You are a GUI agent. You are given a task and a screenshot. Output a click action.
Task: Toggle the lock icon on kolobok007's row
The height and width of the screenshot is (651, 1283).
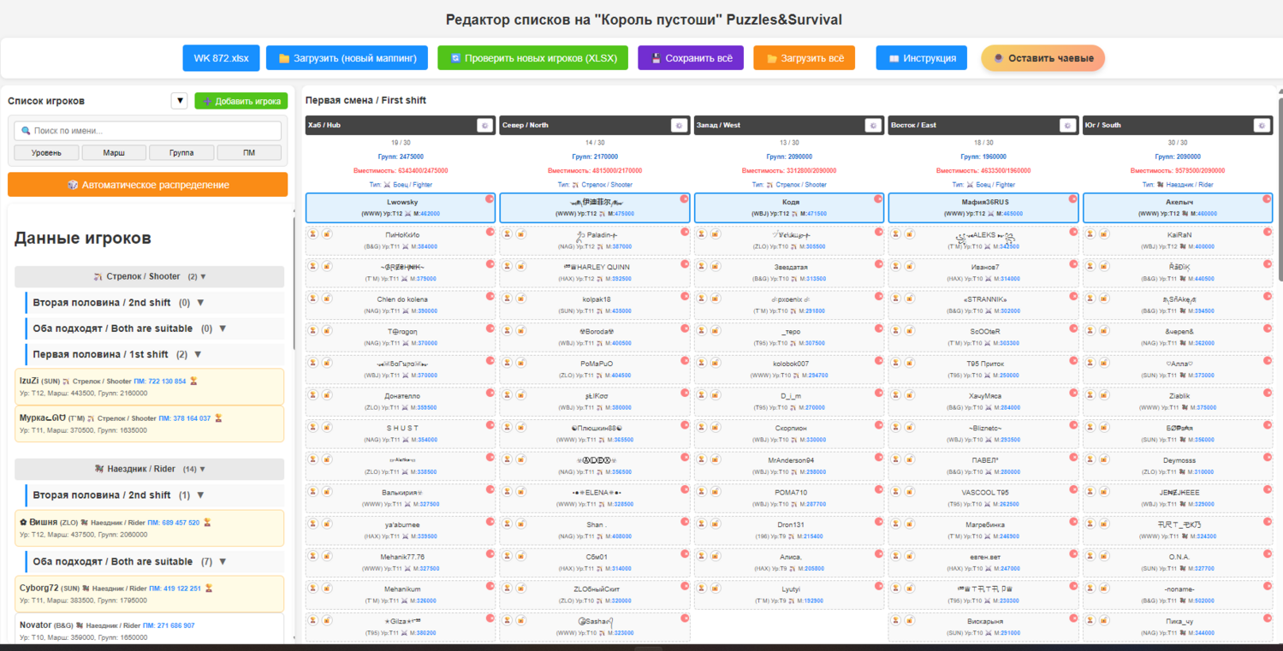coord(716,364)
